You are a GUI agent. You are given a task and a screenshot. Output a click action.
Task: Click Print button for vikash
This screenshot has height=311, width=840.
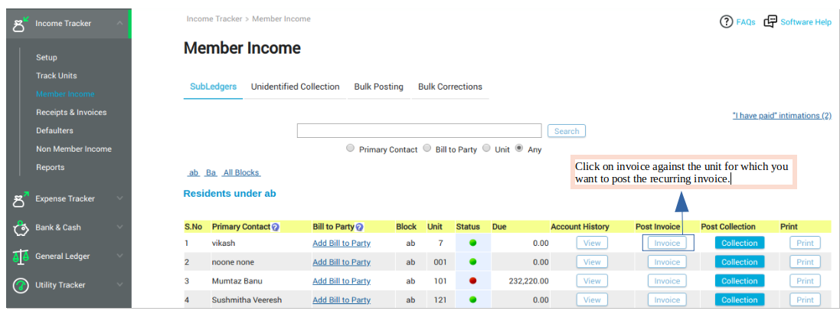(x=805, y=243)
